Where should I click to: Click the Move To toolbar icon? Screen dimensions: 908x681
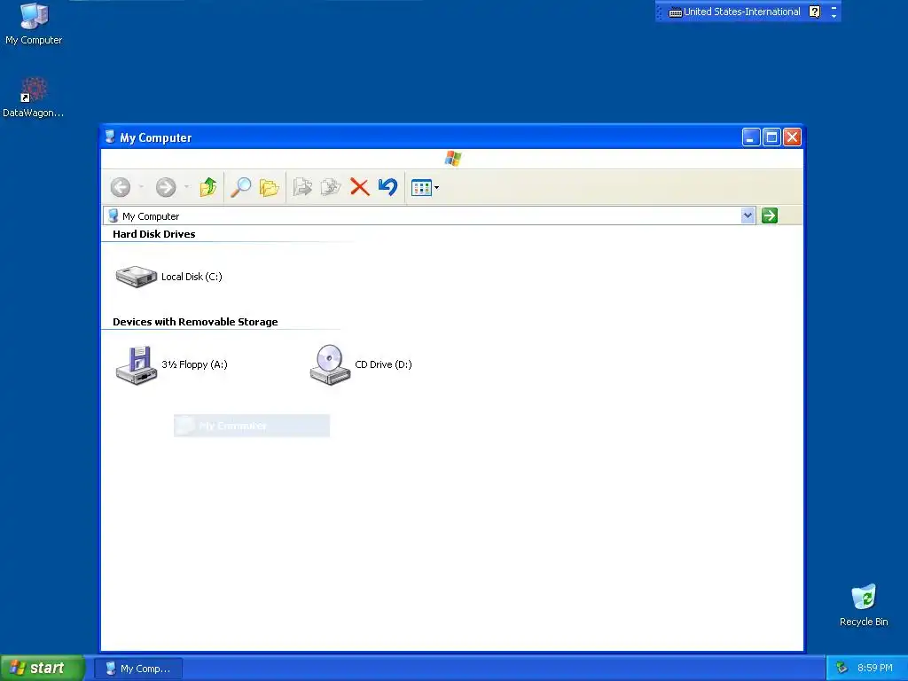[302, 187]
